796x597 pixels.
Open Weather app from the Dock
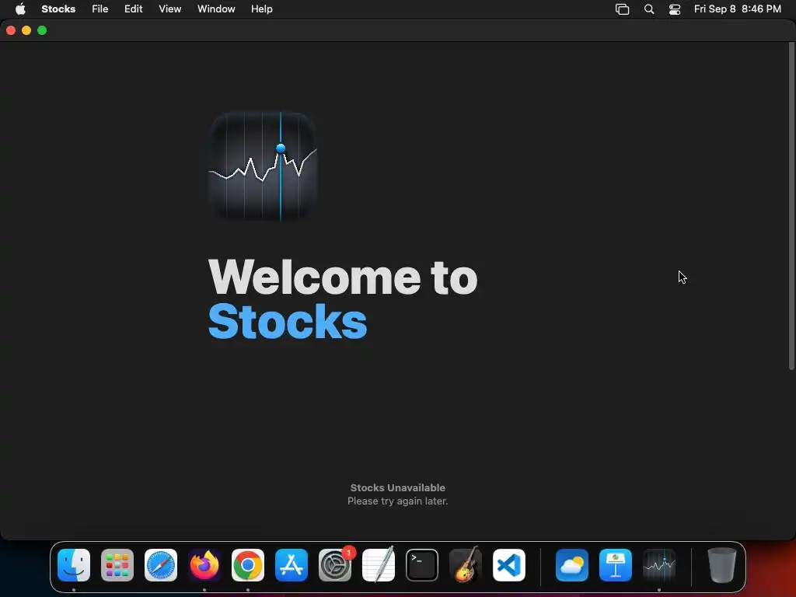(x=572, y=565)
